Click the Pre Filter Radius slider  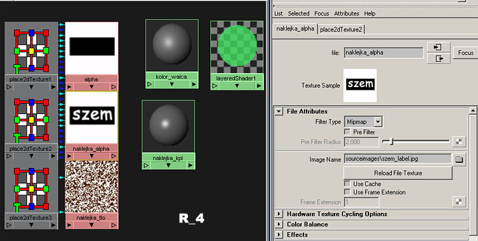pos(416,141)
